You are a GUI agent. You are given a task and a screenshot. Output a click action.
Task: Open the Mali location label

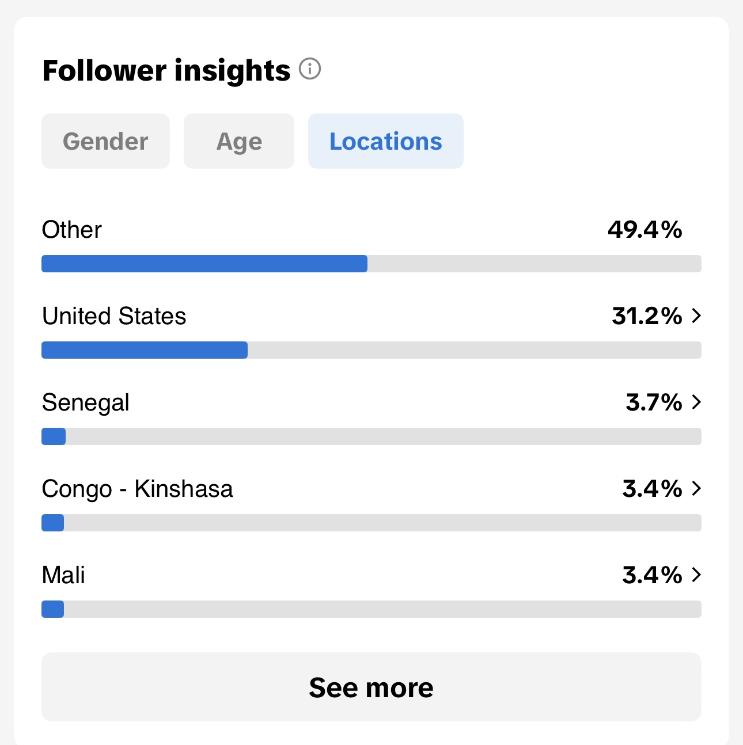(63, 575)
